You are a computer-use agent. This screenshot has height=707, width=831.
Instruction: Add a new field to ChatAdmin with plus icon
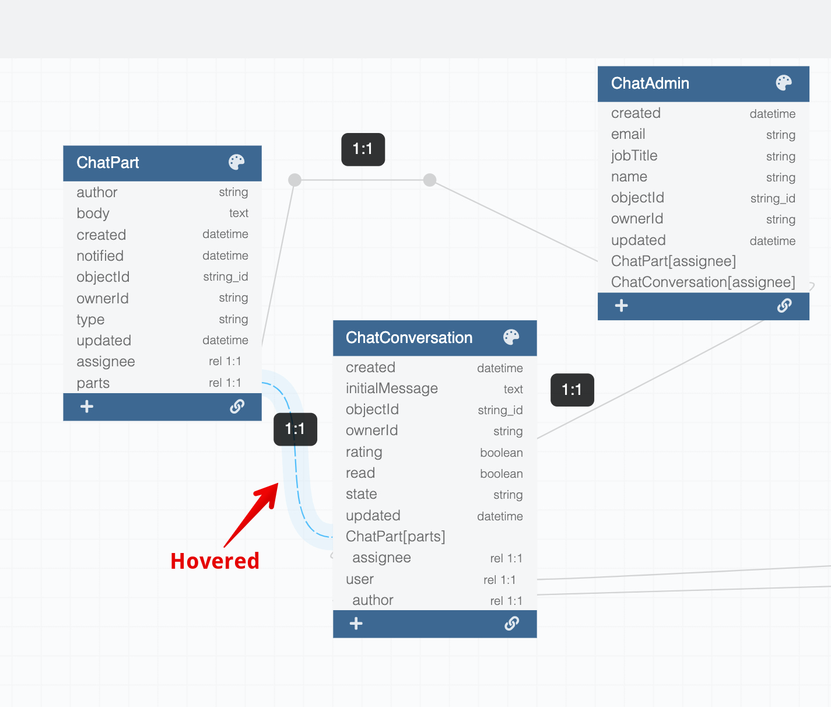pos(621,306)
